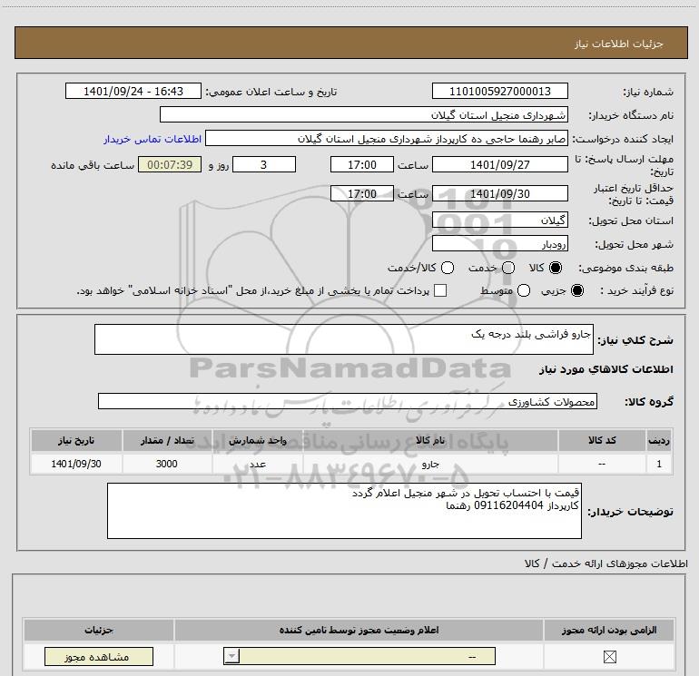Click the response deadline time 17:00 field
This screenshot has height=676, width=699.
click(x=362, y=164)
